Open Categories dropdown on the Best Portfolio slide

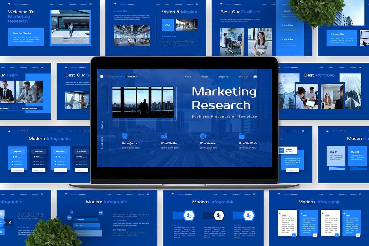[x=343, y=67]
